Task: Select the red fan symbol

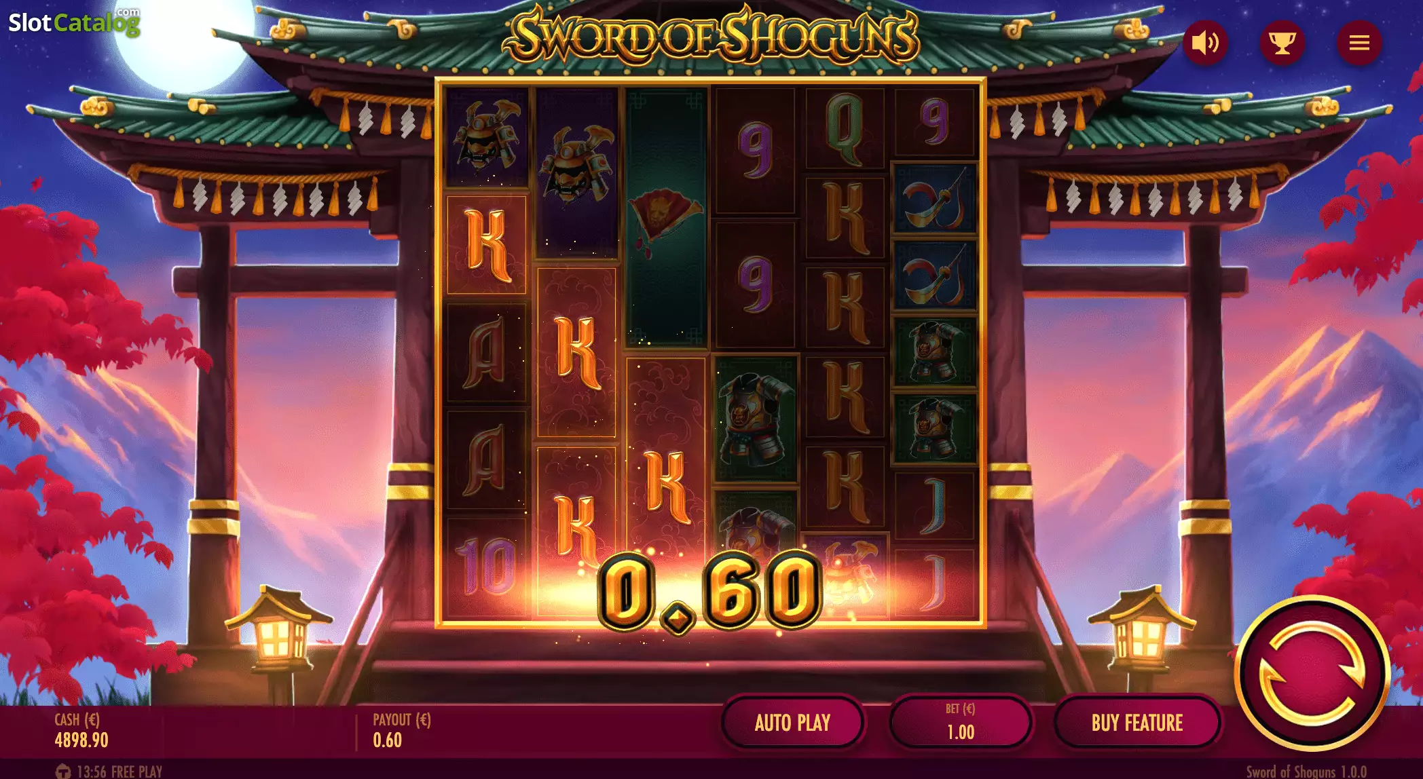Action: point(666,216)
